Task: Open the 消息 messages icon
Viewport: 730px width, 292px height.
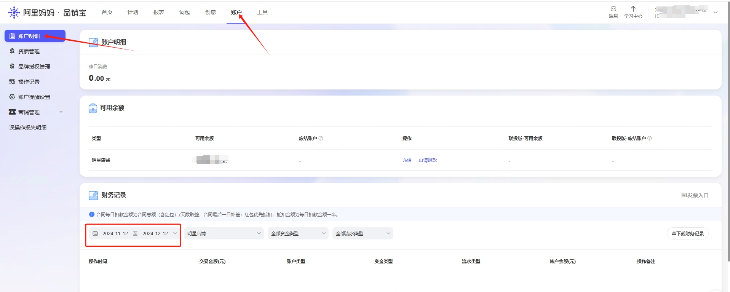Action: coord(613,9)
